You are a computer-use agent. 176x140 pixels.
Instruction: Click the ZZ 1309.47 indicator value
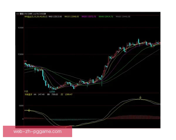[x=67, y=94]
